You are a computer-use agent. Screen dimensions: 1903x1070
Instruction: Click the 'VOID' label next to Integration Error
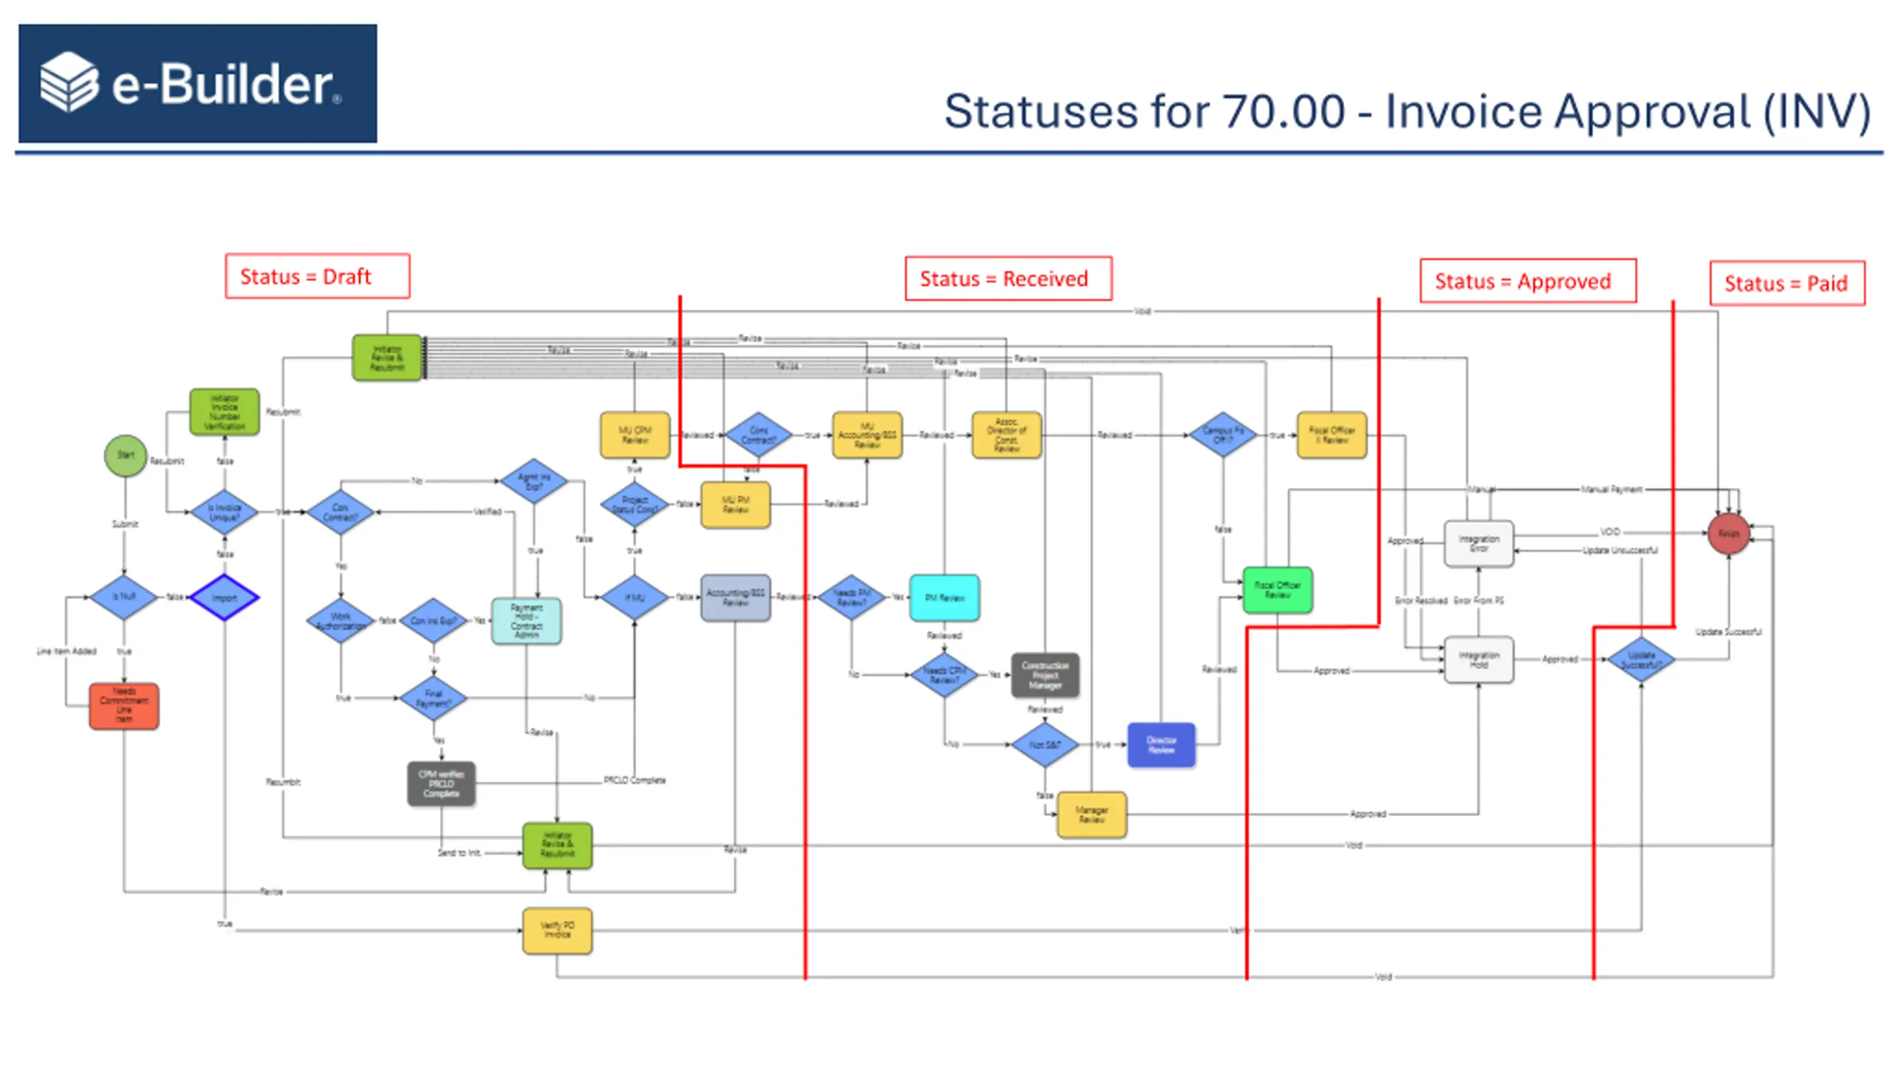click(x=1609, y=533)
